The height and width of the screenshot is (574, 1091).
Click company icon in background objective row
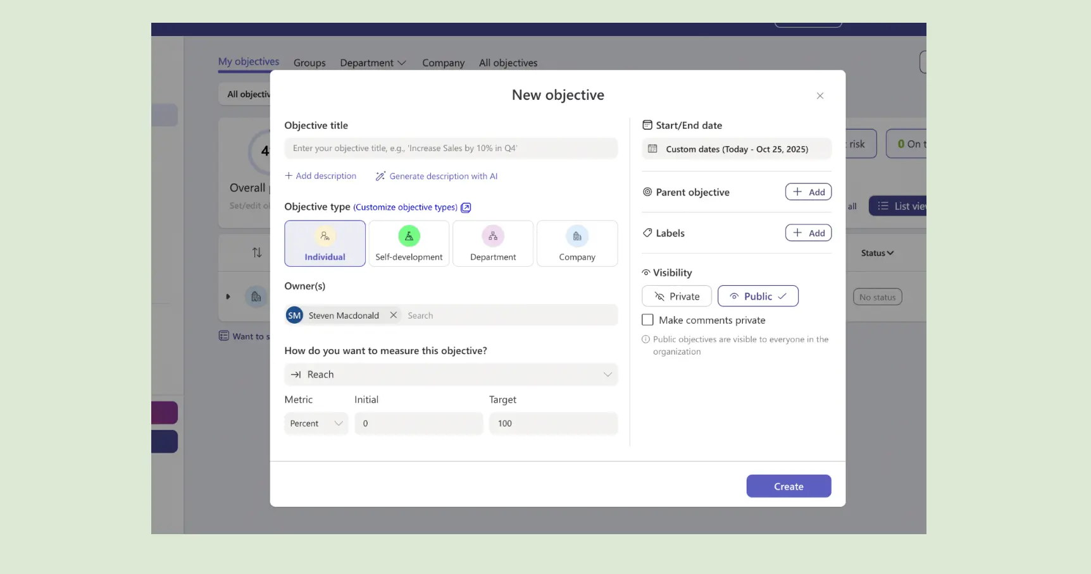pos(256,296)
